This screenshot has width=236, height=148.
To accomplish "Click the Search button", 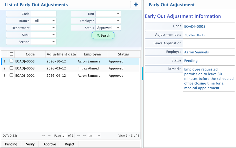I will pyautogui.click(x=103, y=35).
